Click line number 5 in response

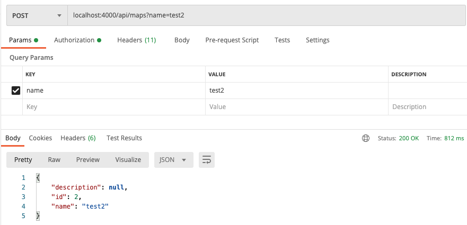pos(23,216)
